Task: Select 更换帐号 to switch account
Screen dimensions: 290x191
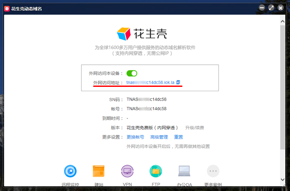Action: pos(135,137)
